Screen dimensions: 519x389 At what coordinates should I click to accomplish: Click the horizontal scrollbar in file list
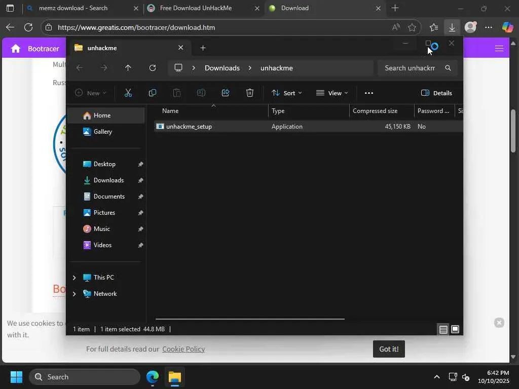250,319
